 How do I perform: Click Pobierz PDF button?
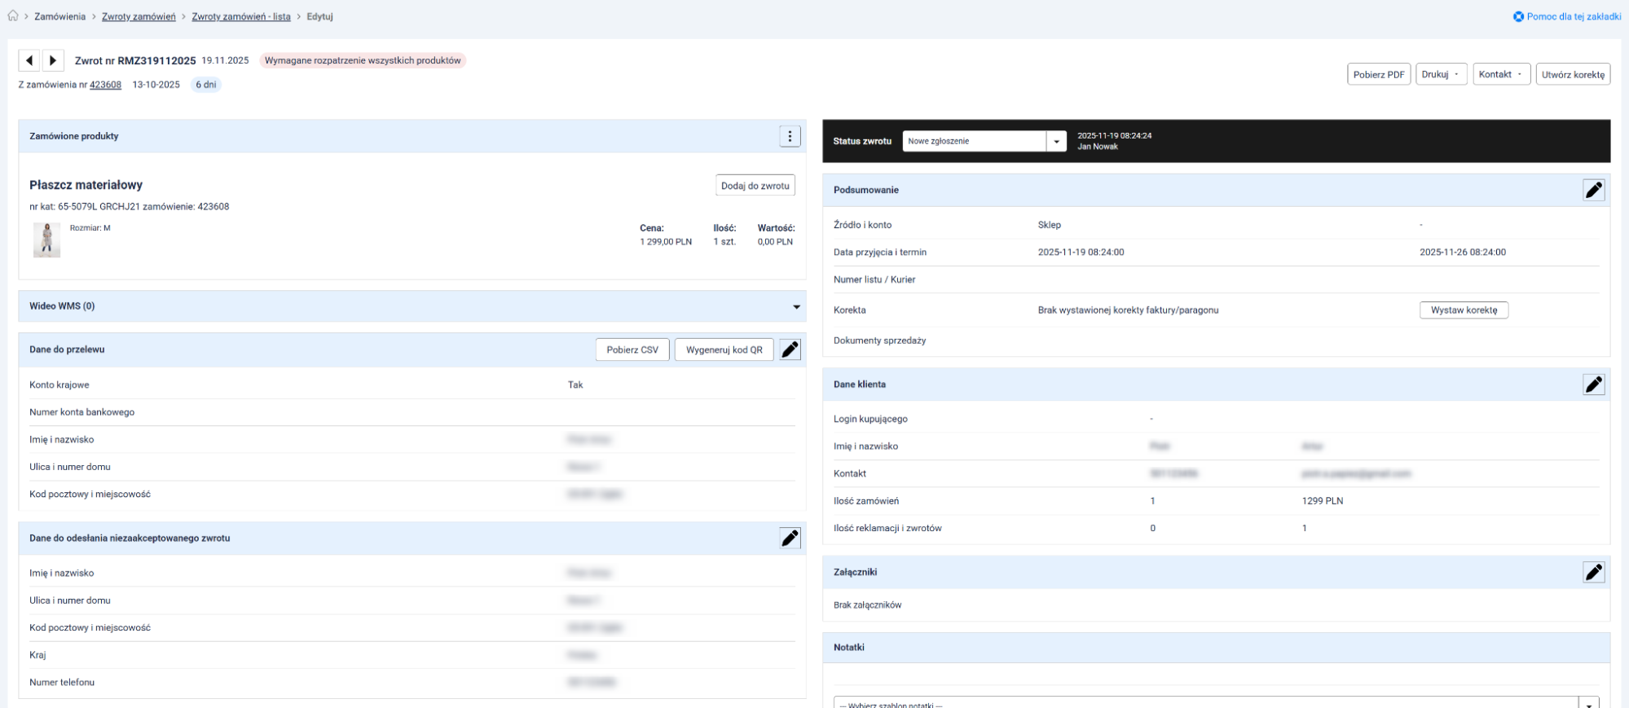1378,74
